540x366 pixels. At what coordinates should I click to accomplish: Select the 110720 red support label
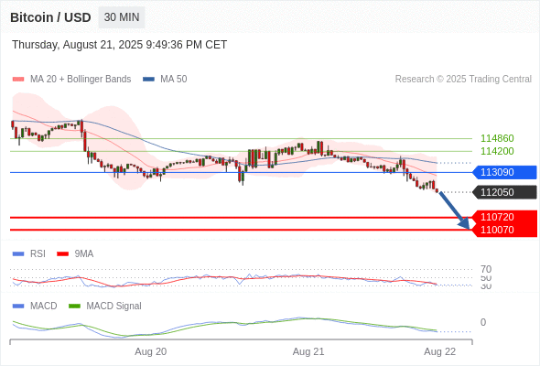point(504,217)
